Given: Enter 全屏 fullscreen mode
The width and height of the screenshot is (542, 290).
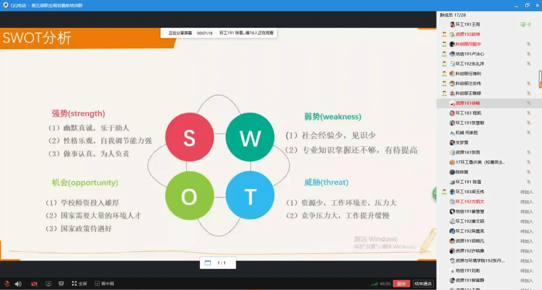Looking at the screenshot, I should (x=79, y=284).
